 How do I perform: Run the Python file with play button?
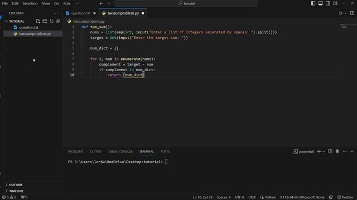(x=341, y=13)
